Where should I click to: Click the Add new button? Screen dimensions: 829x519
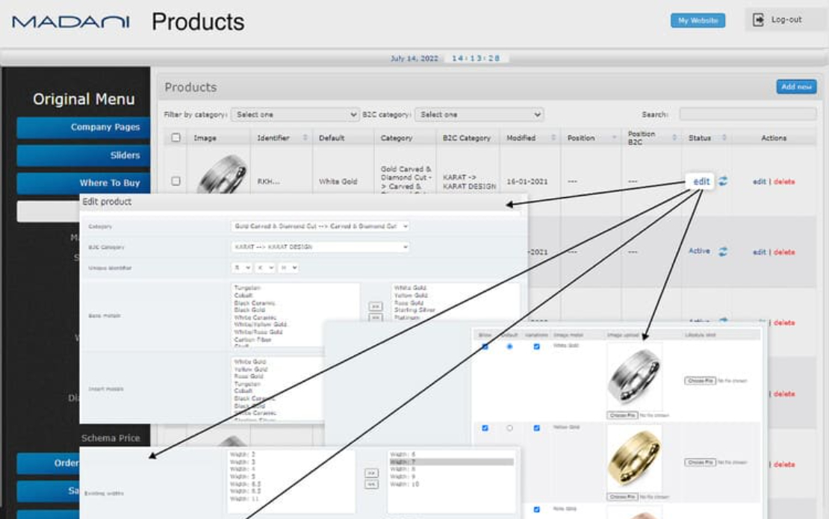(x=796, y=87)
